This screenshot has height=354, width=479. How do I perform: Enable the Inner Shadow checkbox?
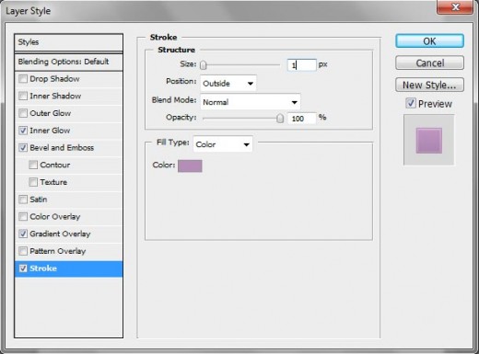tap(23, 96)
